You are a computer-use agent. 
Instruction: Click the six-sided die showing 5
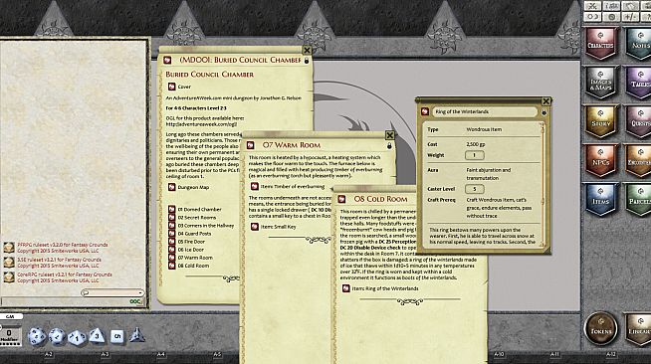(x=117, y=336)
